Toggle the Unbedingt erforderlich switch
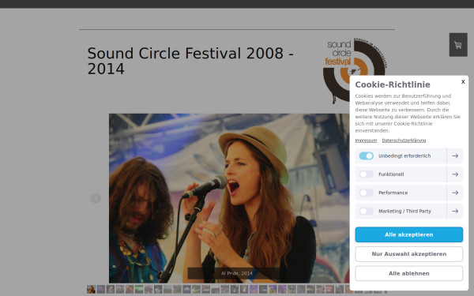 (x=366, y=155)
